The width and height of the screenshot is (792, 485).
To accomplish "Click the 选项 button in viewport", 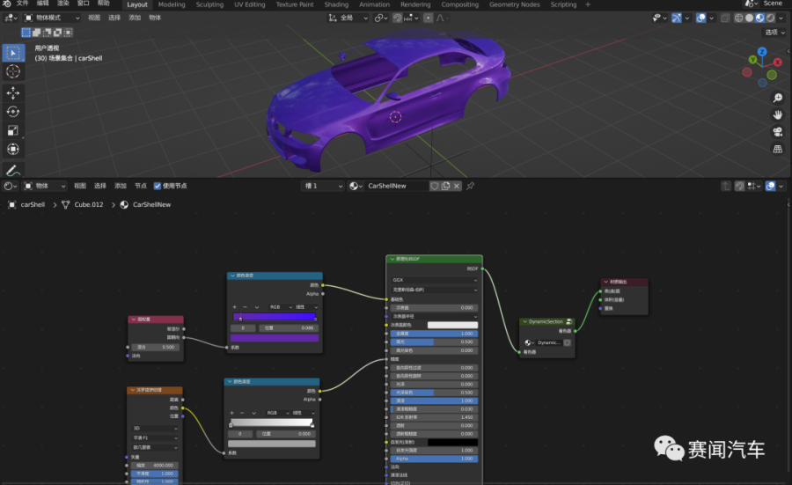I will click(x=773, y=32).
